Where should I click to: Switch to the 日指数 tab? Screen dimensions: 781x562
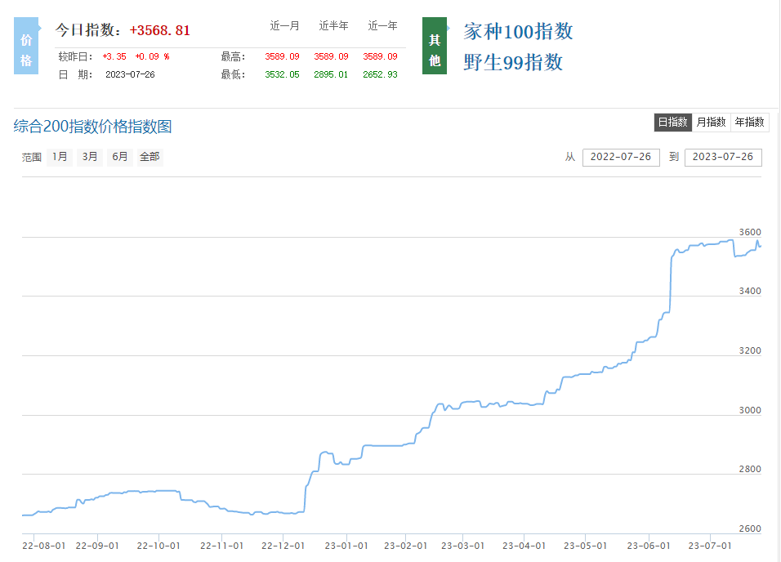click(672, 122)
